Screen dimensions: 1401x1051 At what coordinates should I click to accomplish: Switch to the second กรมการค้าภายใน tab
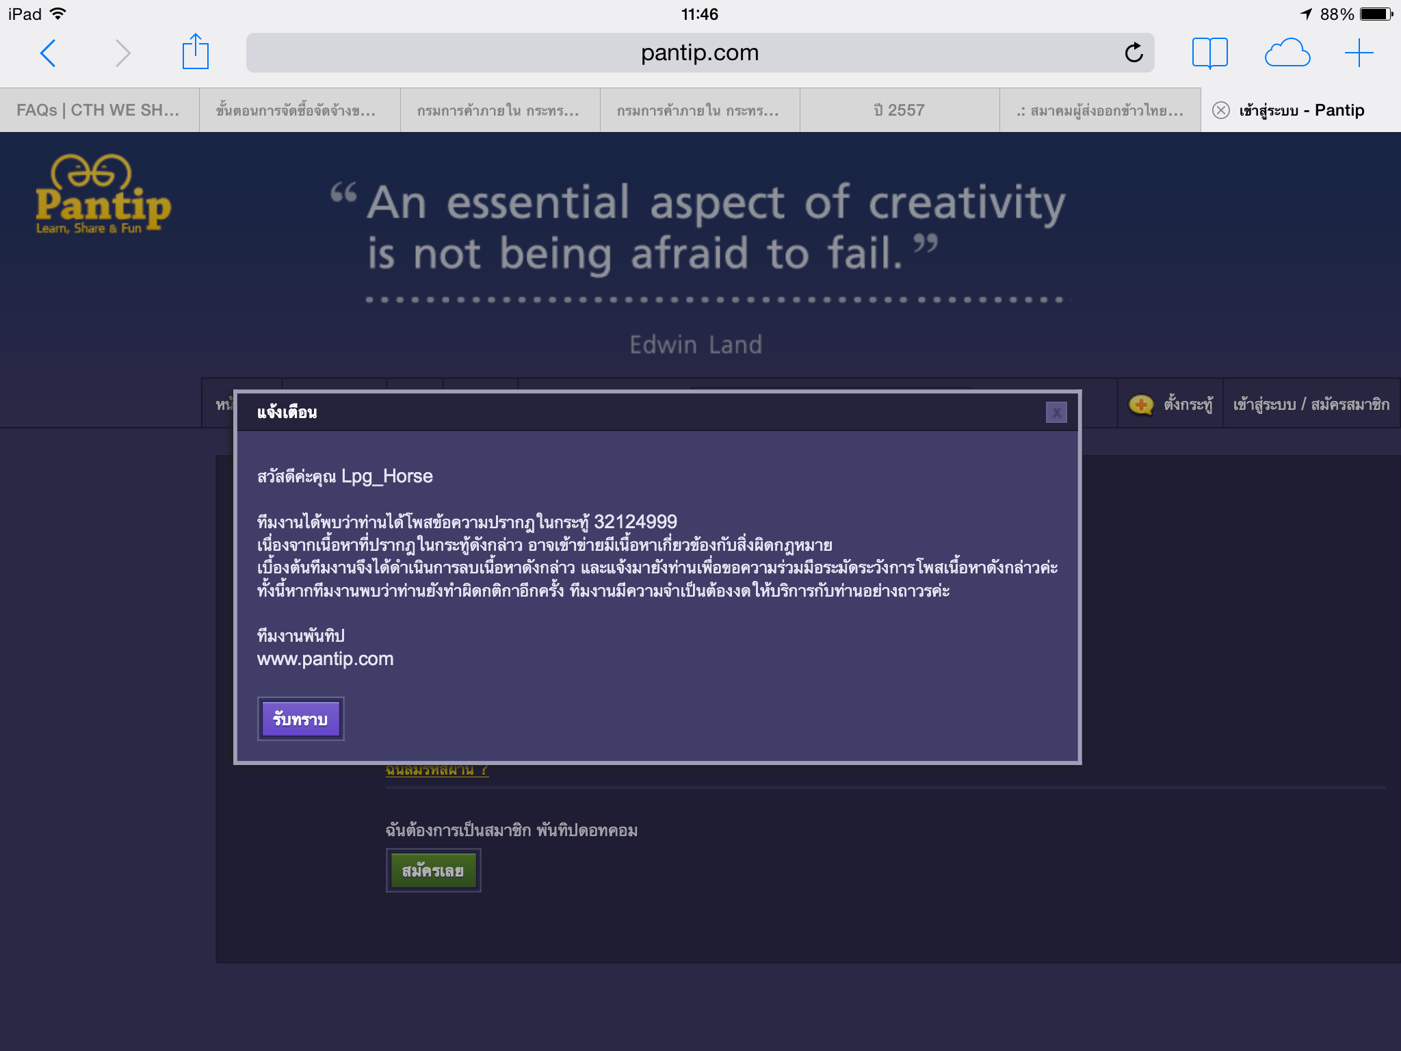pos(700,110)
